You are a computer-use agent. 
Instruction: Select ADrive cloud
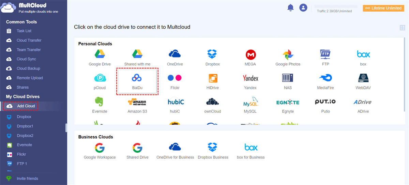pyautogui.click(x=363, y=105)
